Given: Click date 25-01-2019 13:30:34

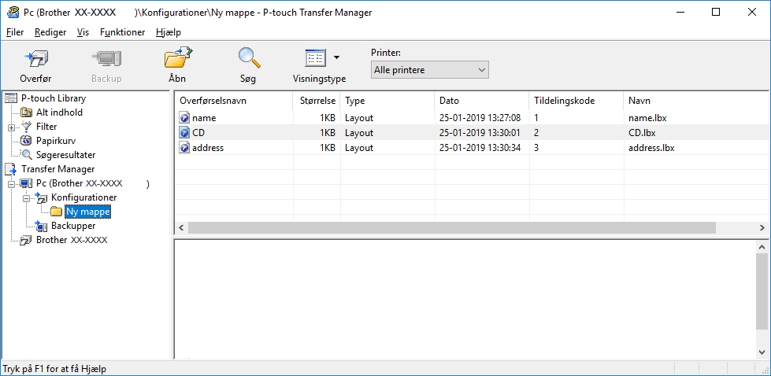Looking at the screenshot, I should coord(480,147).
